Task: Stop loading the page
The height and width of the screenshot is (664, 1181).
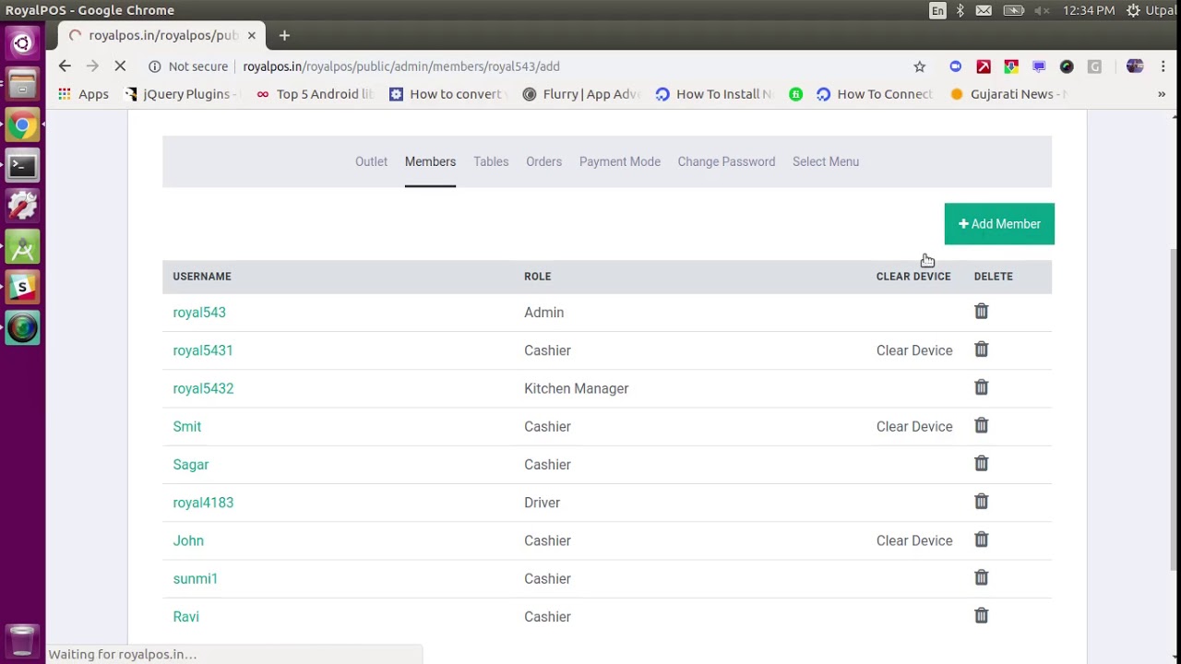Action: [120, 66]
